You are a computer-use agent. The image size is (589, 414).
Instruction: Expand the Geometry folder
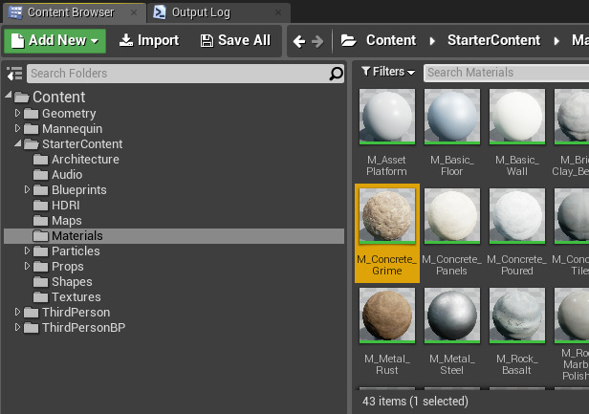pos(17,114)
